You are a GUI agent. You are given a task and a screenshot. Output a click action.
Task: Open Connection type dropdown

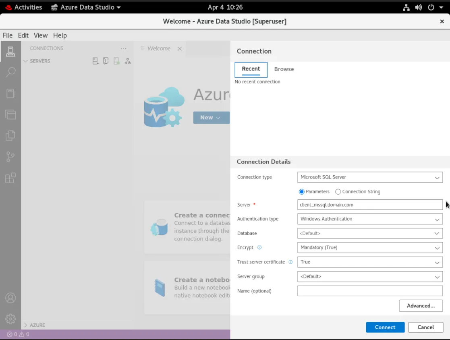(370, 177)
